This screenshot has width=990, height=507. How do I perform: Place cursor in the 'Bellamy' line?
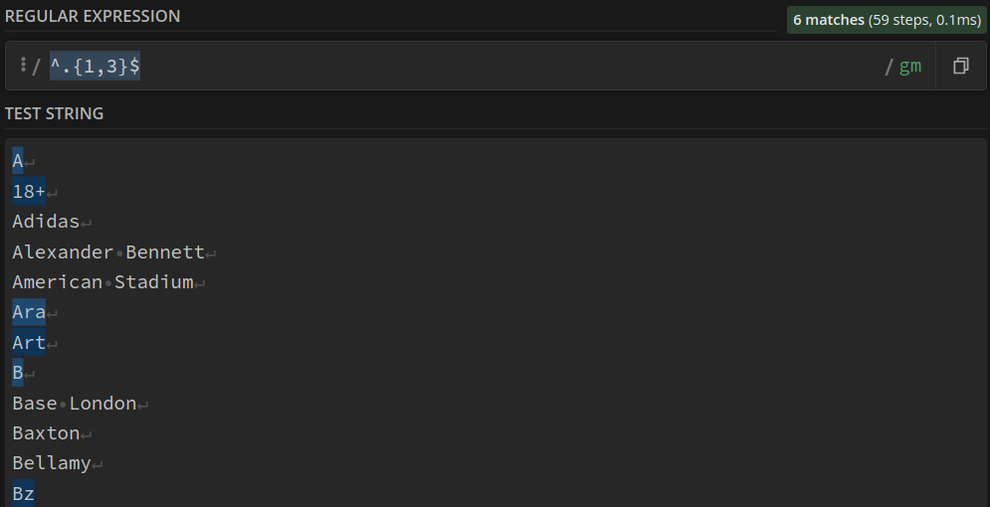pos(52,463)
